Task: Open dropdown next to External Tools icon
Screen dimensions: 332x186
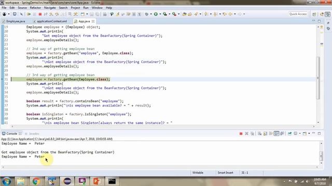Action: pos(178,14)
